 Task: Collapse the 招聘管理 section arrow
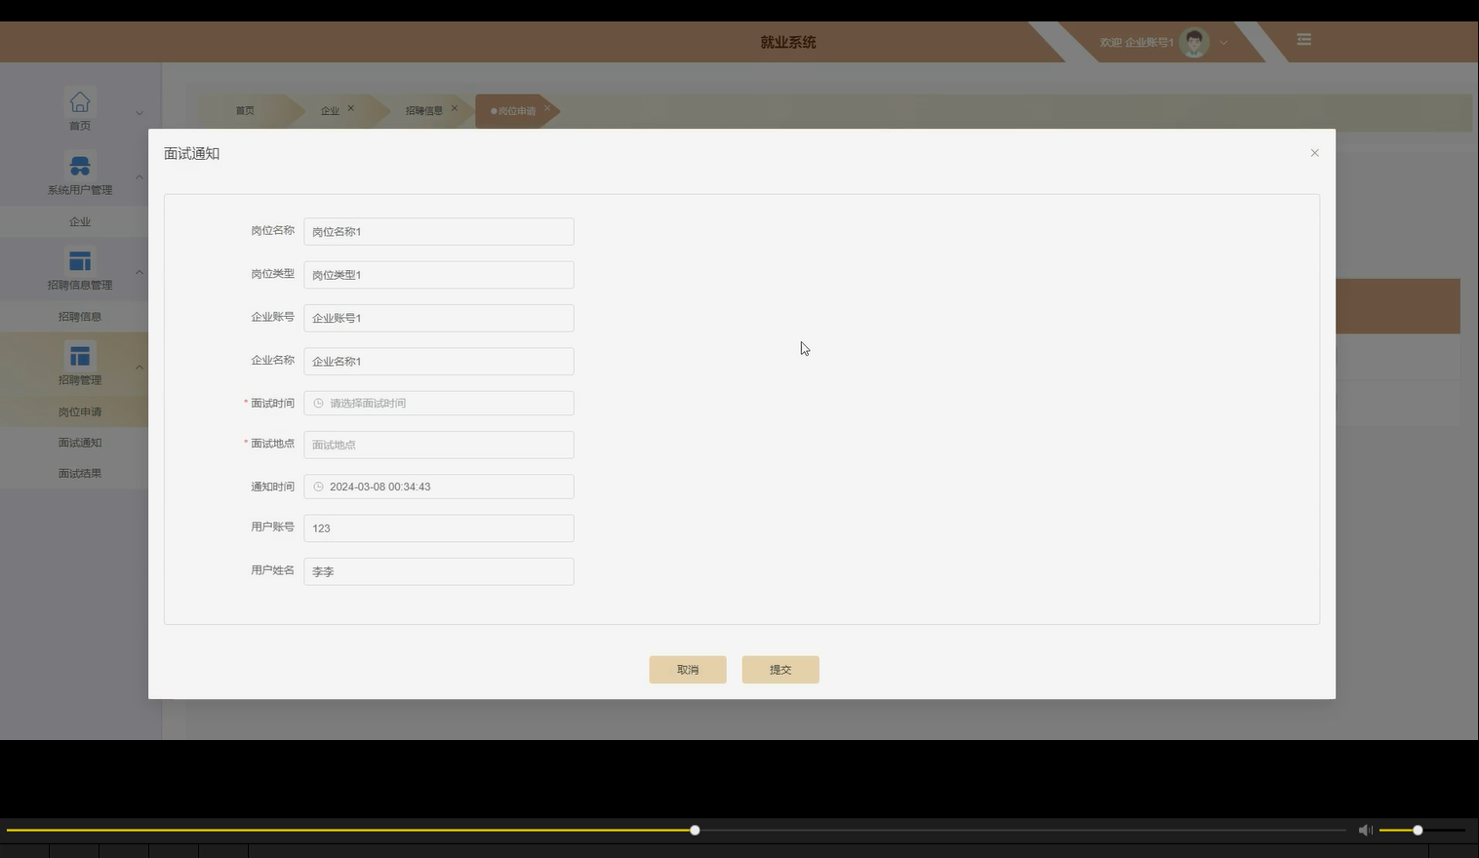pos(139,367)
